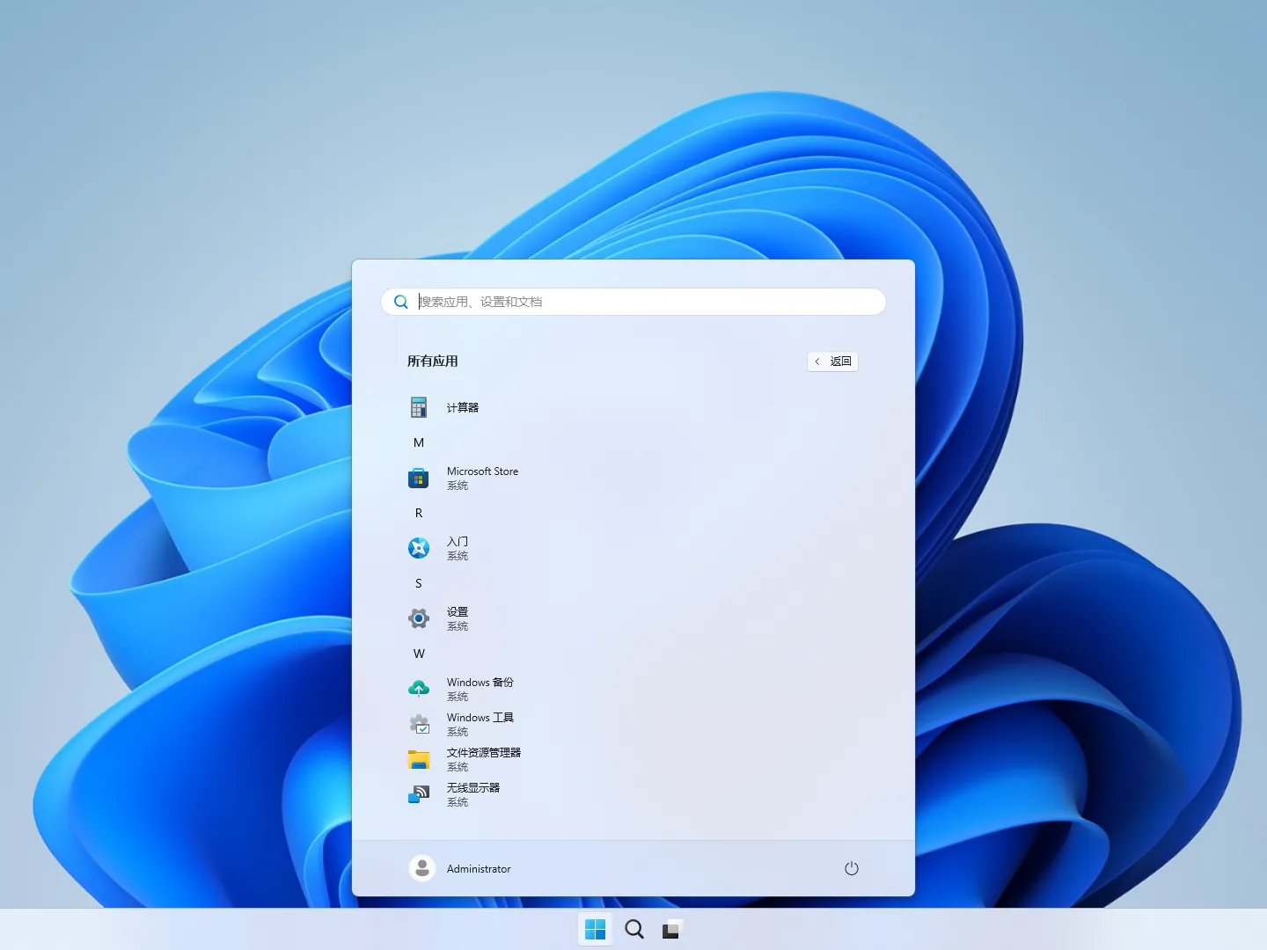Click the power icon in the Start menu
Viewport: 1267px width, 950px height.
(x=851, y=868)
